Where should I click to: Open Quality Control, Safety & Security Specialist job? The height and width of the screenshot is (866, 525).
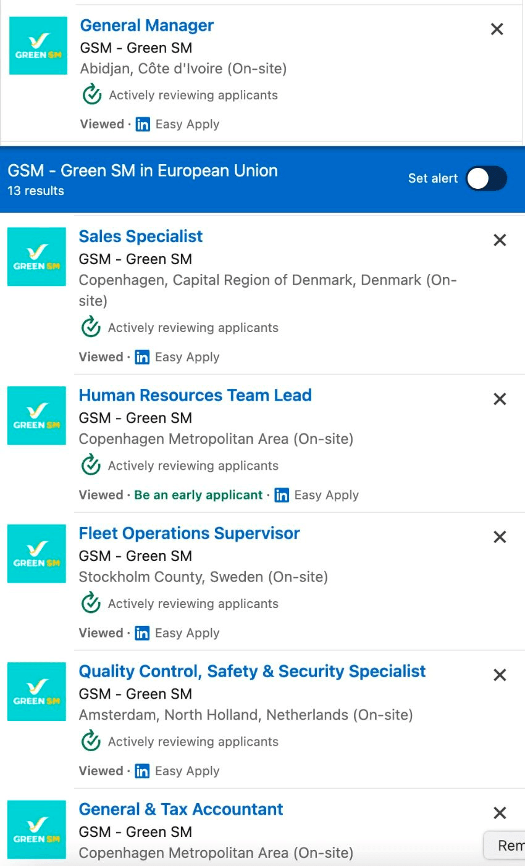(253, 671)
